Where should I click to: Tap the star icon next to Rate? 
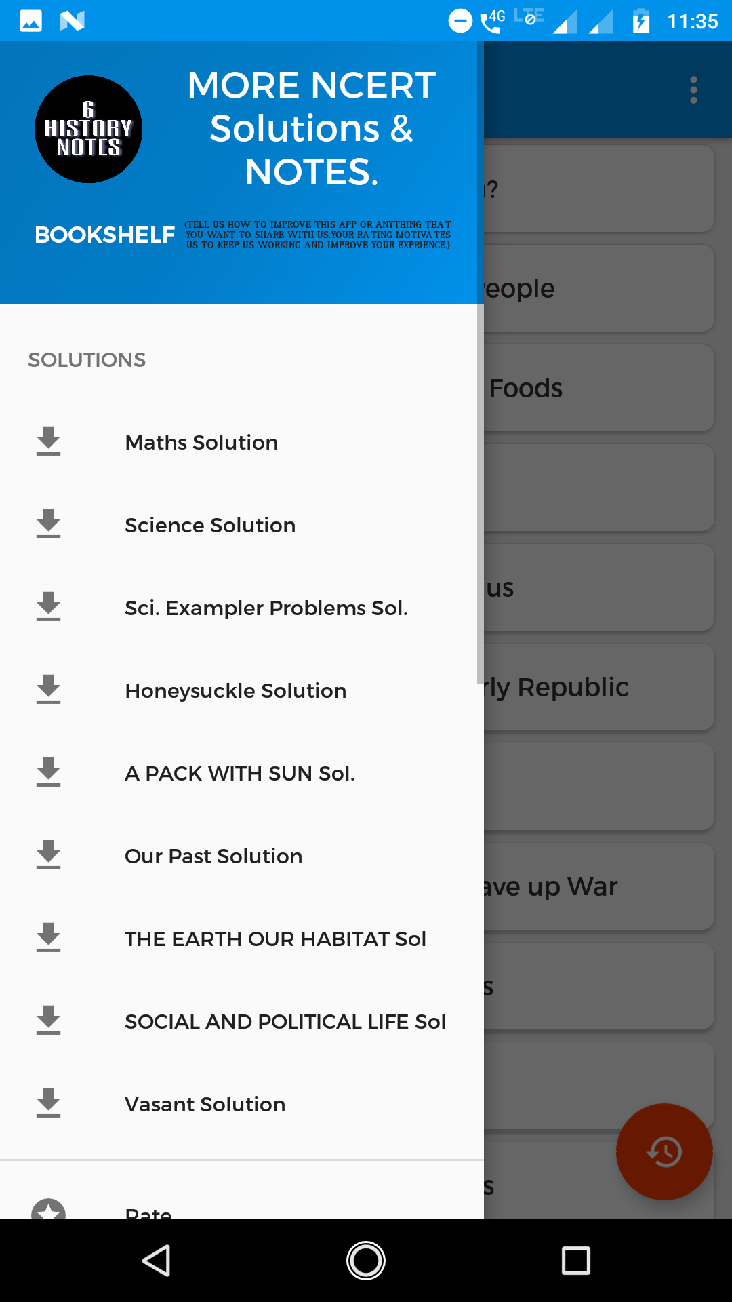tap(48, 1210)
